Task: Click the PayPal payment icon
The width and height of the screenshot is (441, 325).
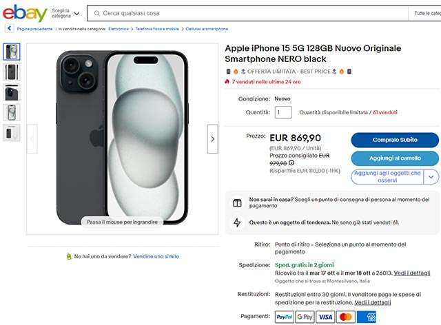Action: pos(284,317)
